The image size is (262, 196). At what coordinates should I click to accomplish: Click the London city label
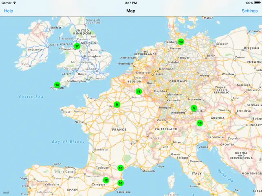[x=91, y=69]
